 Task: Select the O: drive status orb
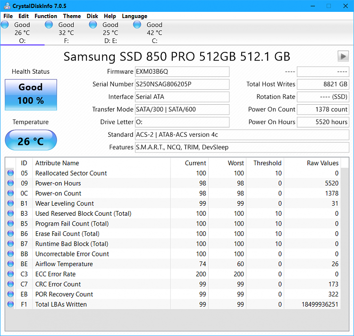(5, 25)
